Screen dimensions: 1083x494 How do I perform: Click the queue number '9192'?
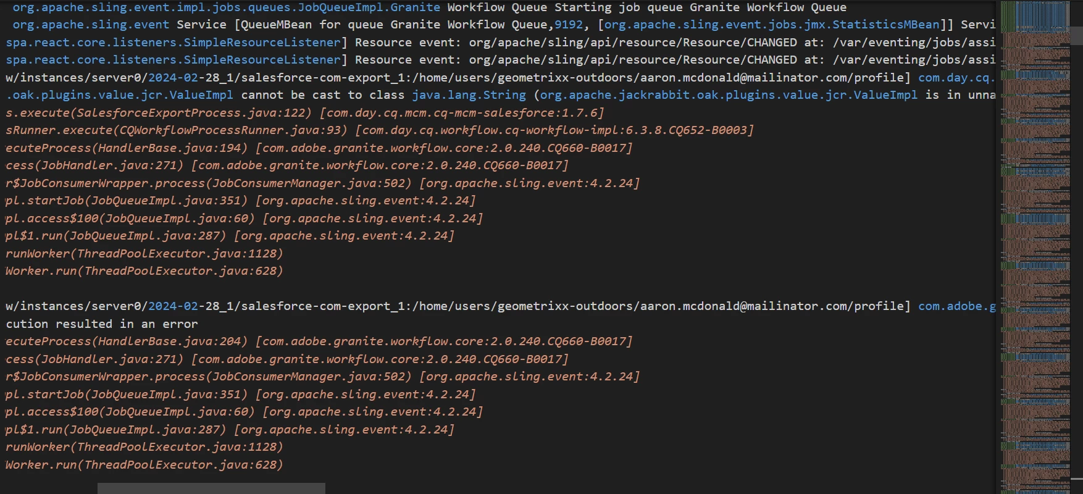569,25
